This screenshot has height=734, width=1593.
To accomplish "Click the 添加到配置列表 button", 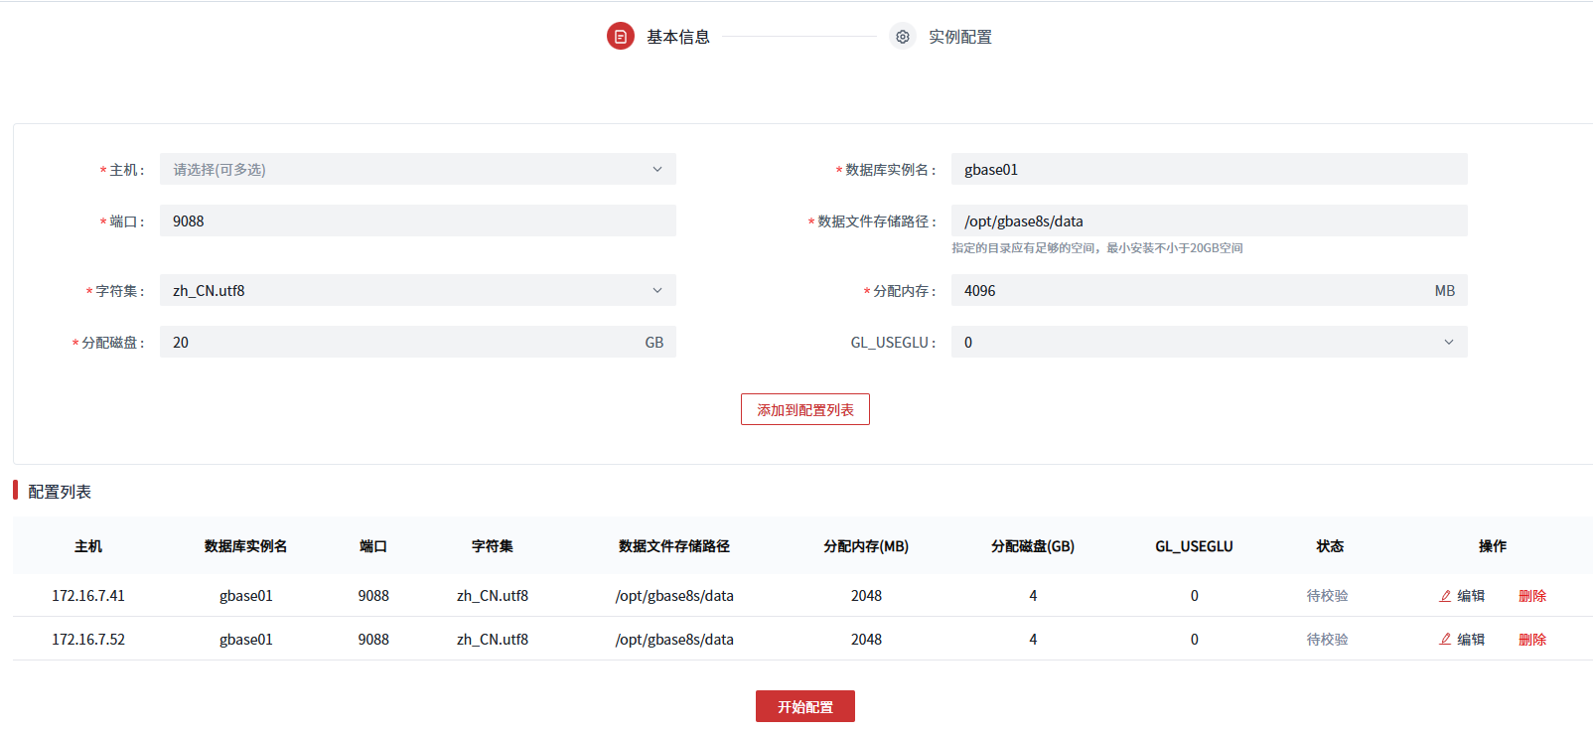I will pyautogui.click(x=804, y=409).
